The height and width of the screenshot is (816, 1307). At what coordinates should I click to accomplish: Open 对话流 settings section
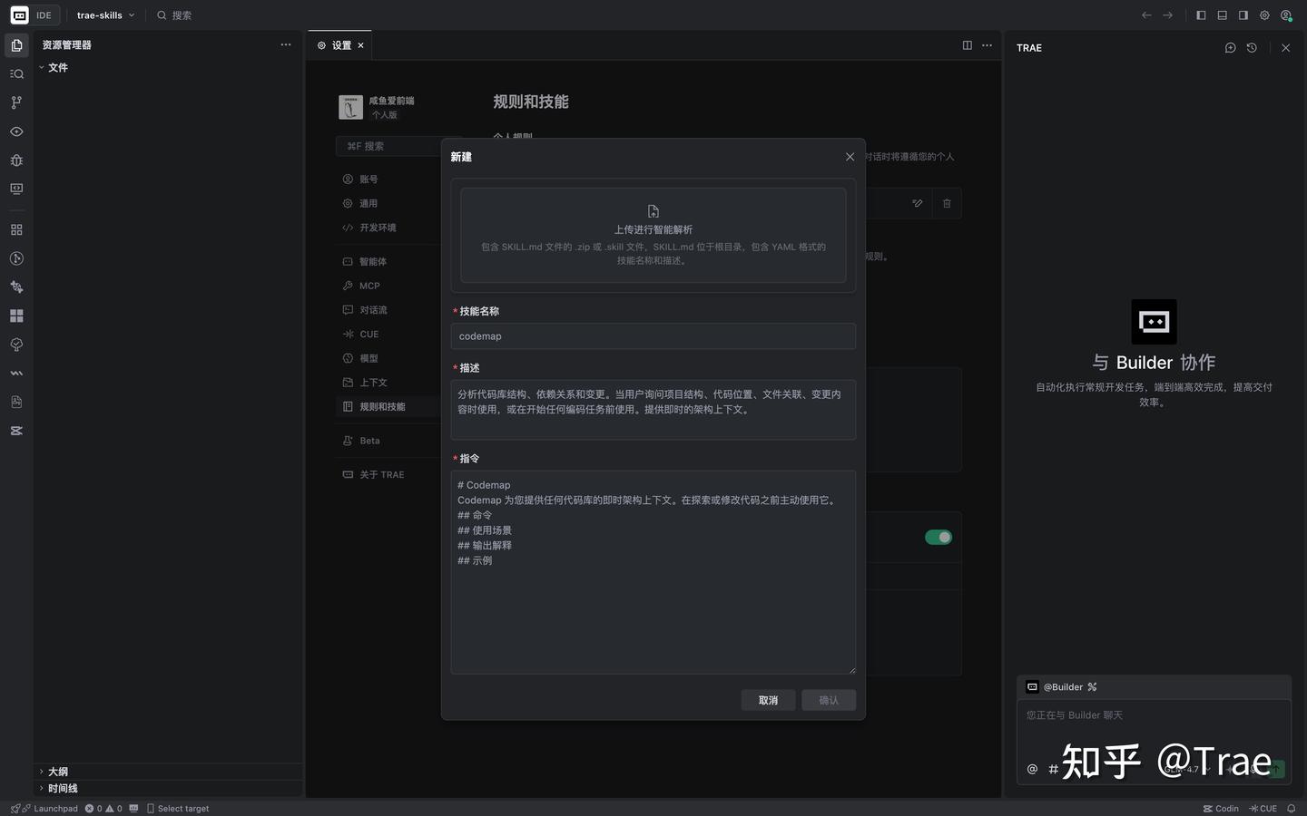click(x=373, y=310)
